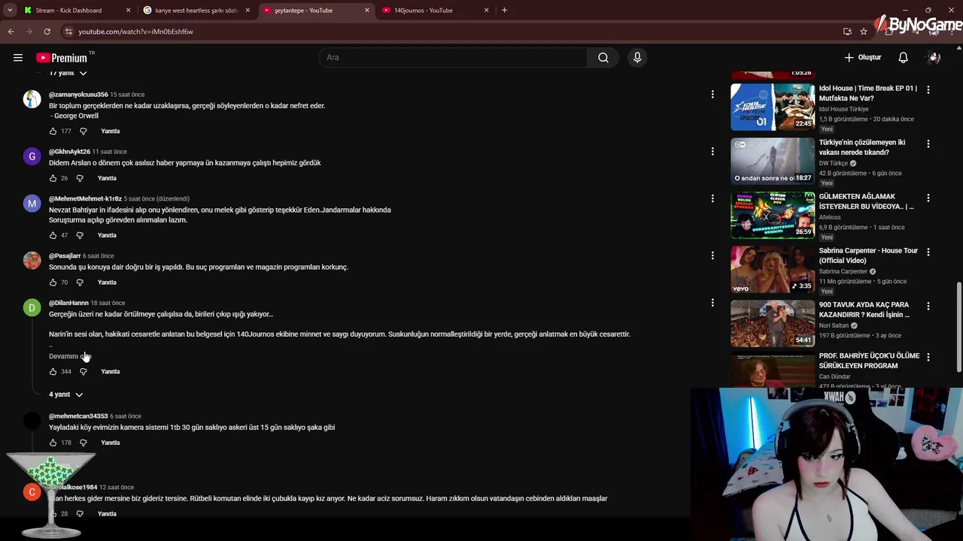Image resolution: width=963 pixels, height=541 pixels.
Task: Dislike the comment by @mehmetcan34353
Action: pyautogui.click(x=83, y=443)
